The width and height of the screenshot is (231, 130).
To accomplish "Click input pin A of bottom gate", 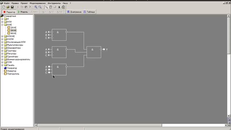I will click(49, 67).
